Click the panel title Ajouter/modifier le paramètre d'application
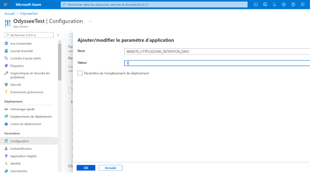Screen dimensions: 311x173 click(126, 40)
